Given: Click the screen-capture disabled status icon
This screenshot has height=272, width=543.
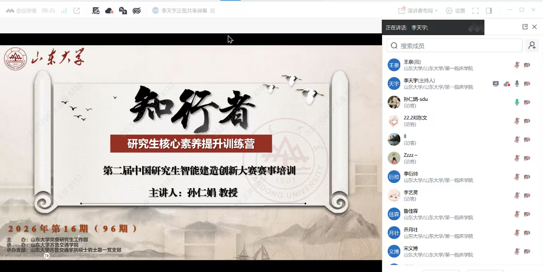Looking at the screenshot, I should (96, 11).
